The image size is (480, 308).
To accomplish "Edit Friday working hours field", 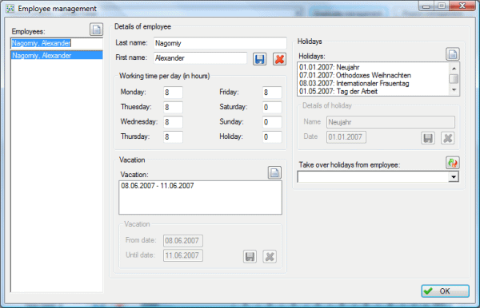I will 272,93.
